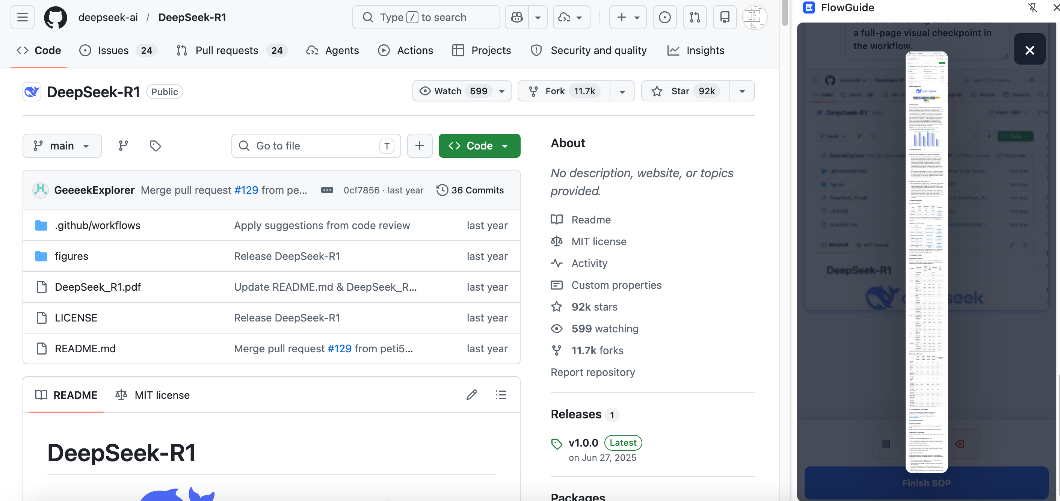Open the Projects tab
Screen dimensions: 1060x501
click(482, 50)
